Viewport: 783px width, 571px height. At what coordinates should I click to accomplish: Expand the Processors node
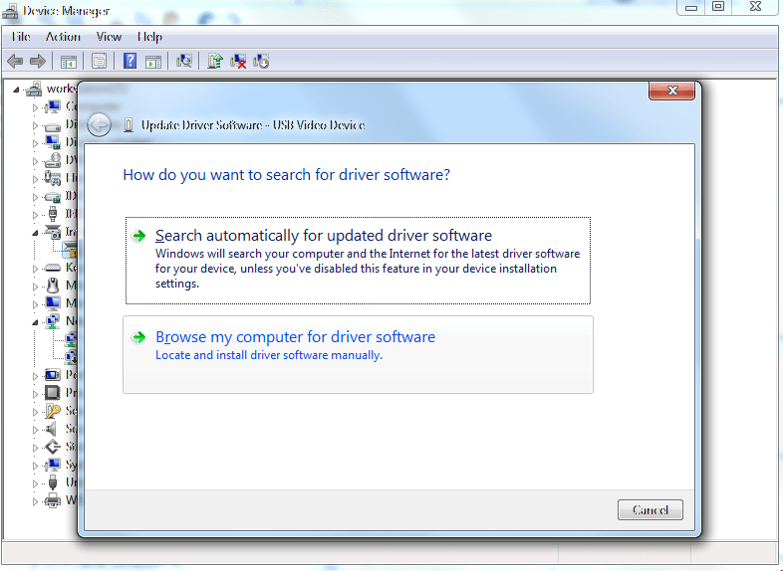pos(35,394)
